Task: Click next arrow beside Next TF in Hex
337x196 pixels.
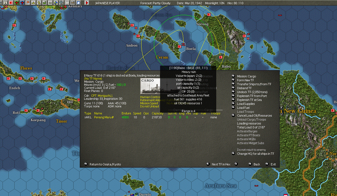Action: pos(236,164)
